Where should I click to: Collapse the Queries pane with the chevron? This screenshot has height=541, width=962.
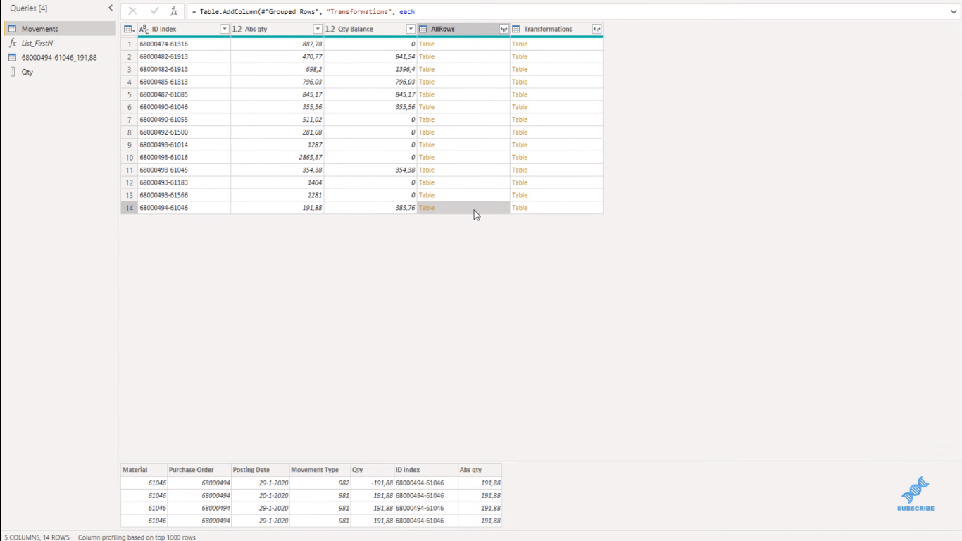pyautogui.click(x=110, y=8)
